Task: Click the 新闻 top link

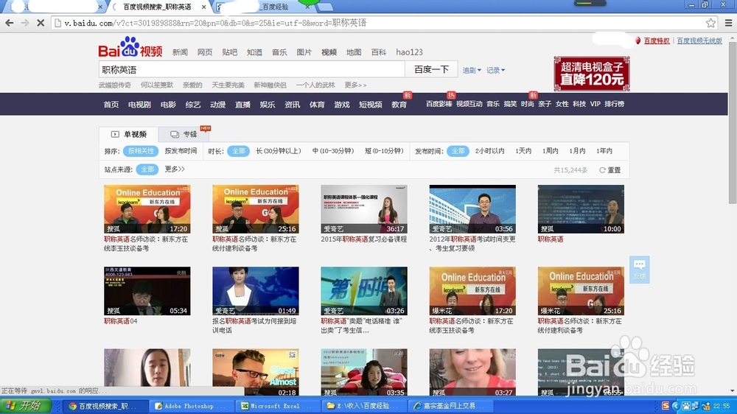Action: [180, 52]
